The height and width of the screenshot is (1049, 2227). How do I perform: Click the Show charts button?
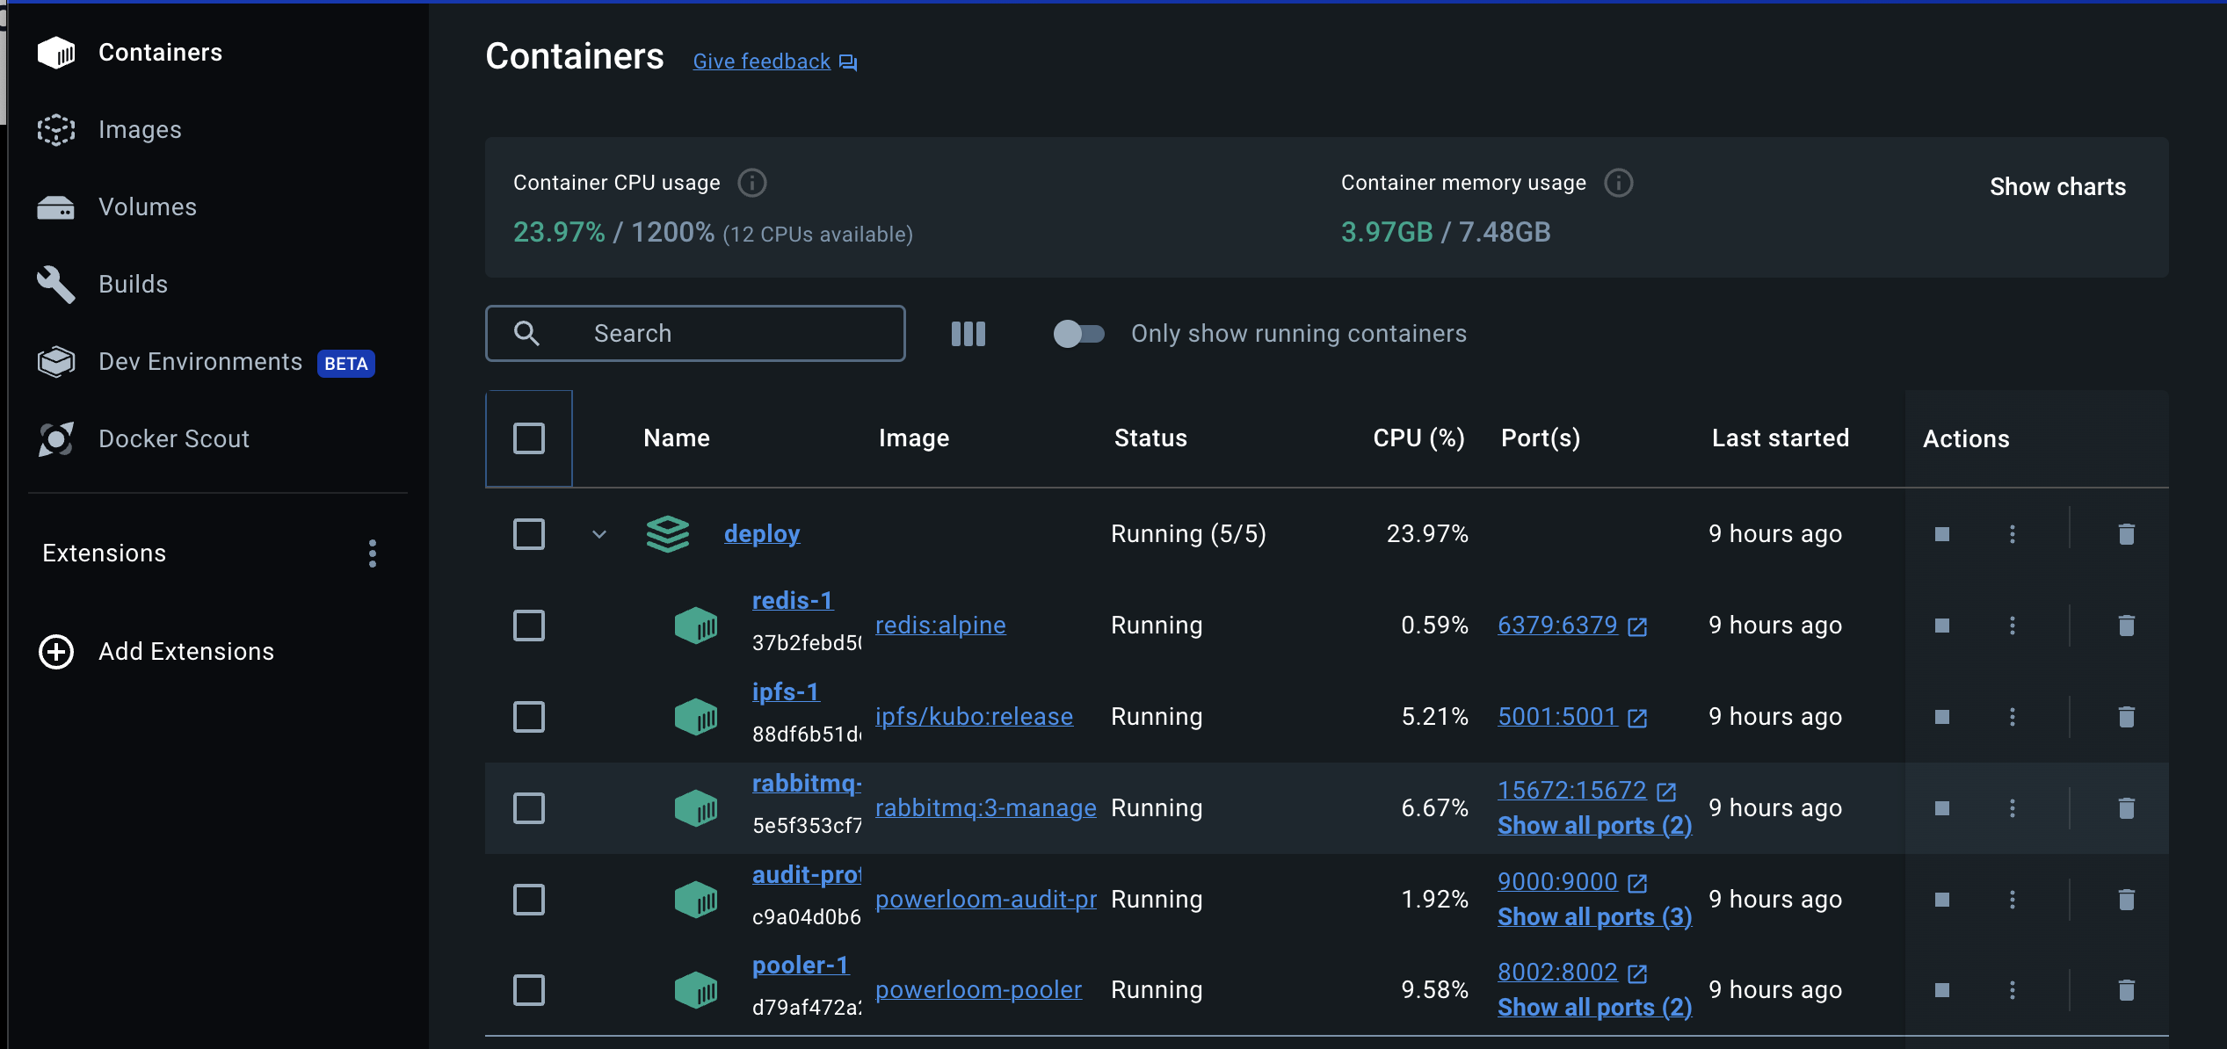(x=2057, y=186)
